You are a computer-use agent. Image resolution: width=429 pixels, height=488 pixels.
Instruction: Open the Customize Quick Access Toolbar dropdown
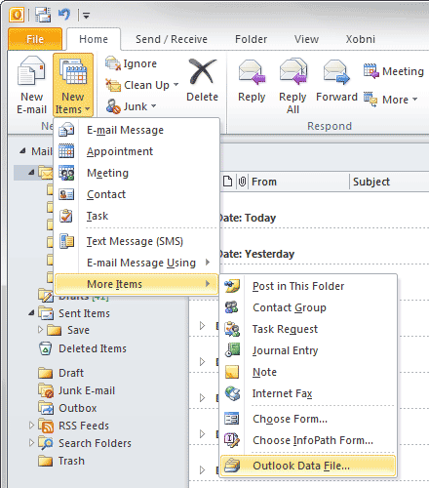point(86,16)
